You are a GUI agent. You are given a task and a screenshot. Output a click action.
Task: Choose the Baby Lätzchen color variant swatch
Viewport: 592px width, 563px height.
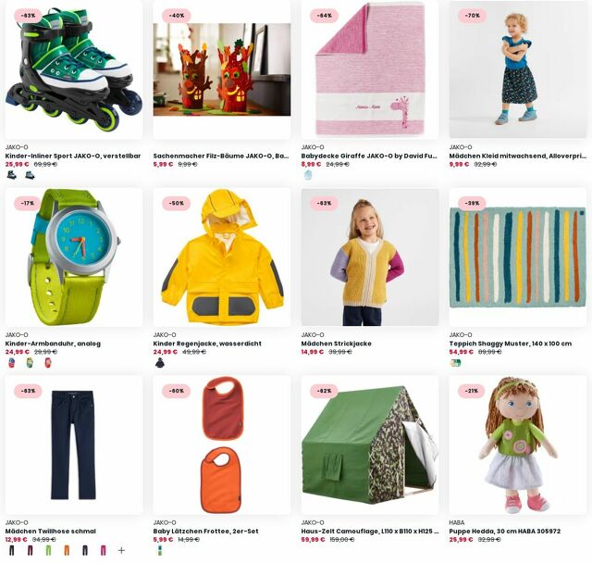point(160,551)
